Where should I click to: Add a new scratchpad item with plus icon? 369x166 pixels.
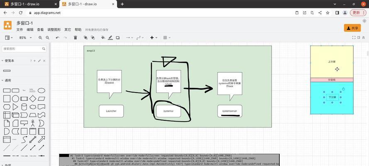34,61
